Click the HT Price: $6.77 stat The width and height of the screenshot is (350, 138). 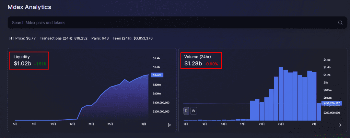[x=23, y=38]
